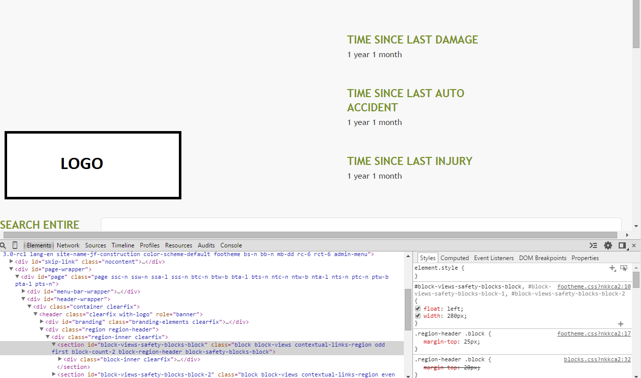Collapse the header-wrapper div node
The image size is (641, 378).
coord(23,299)
